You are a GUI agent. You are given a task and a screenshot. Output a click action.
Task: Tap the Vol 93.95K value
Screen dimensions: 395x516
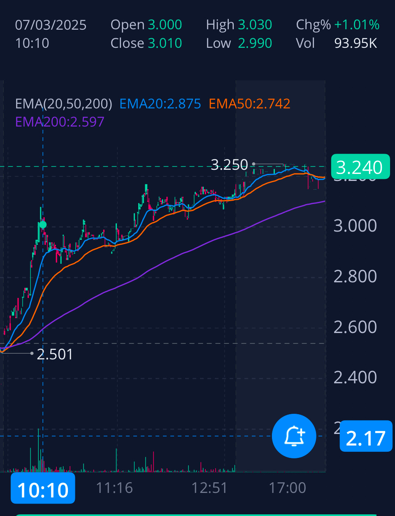pyautogui.click(x=337, y=43)
